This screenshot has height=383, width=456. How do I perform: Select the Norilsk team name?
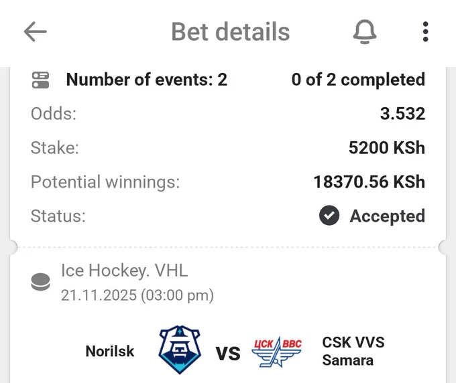click(x=109, y=351)
